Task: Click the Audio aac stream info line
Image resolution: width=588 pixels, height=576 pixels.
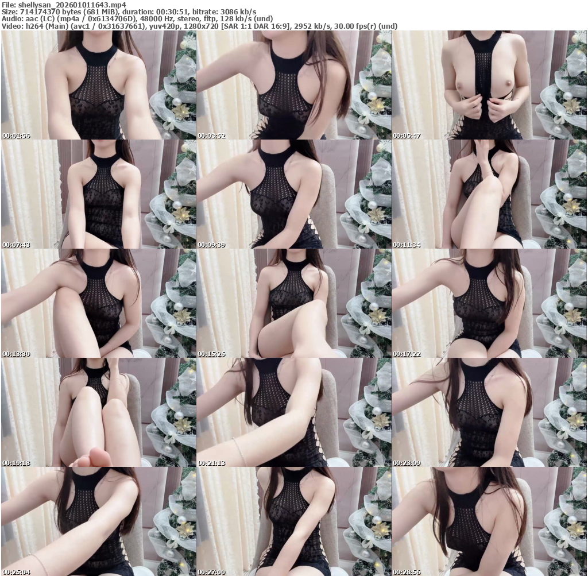Action: click(x=145, y=19)
